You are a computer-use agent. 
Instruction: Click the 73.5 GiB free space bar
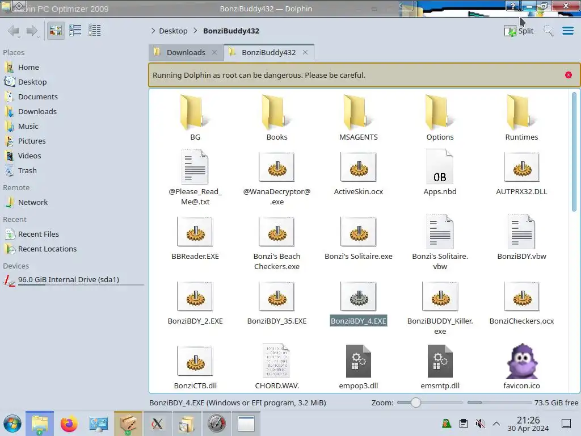(x=499, y=403)
